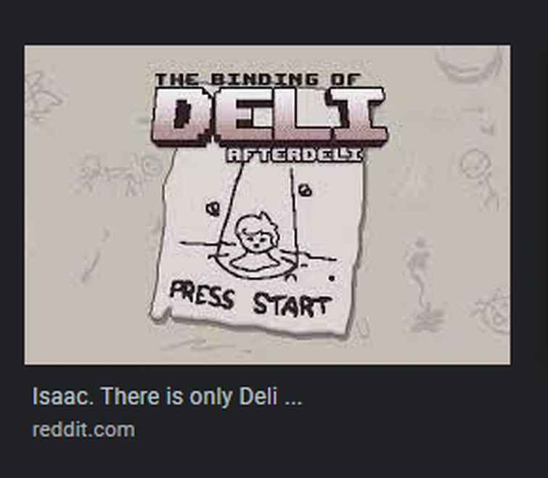
Task: Visit the reddit.com source link
Action: point(83,429)
